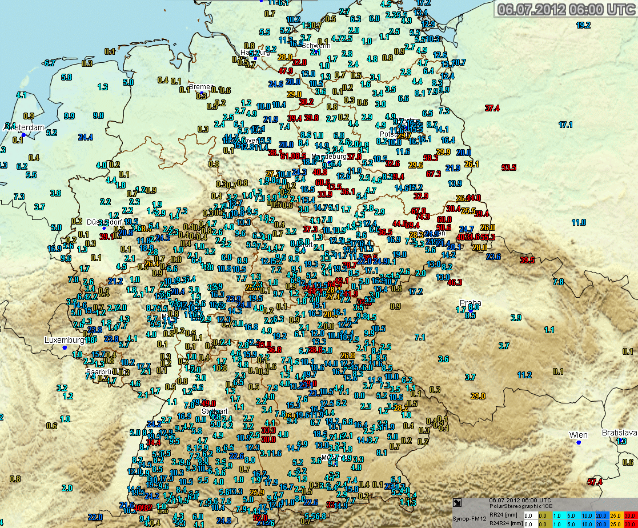This screenshot has height=528, width=638.
Task: Click the Luxemburg city marker dot
Action: (65, 347)
